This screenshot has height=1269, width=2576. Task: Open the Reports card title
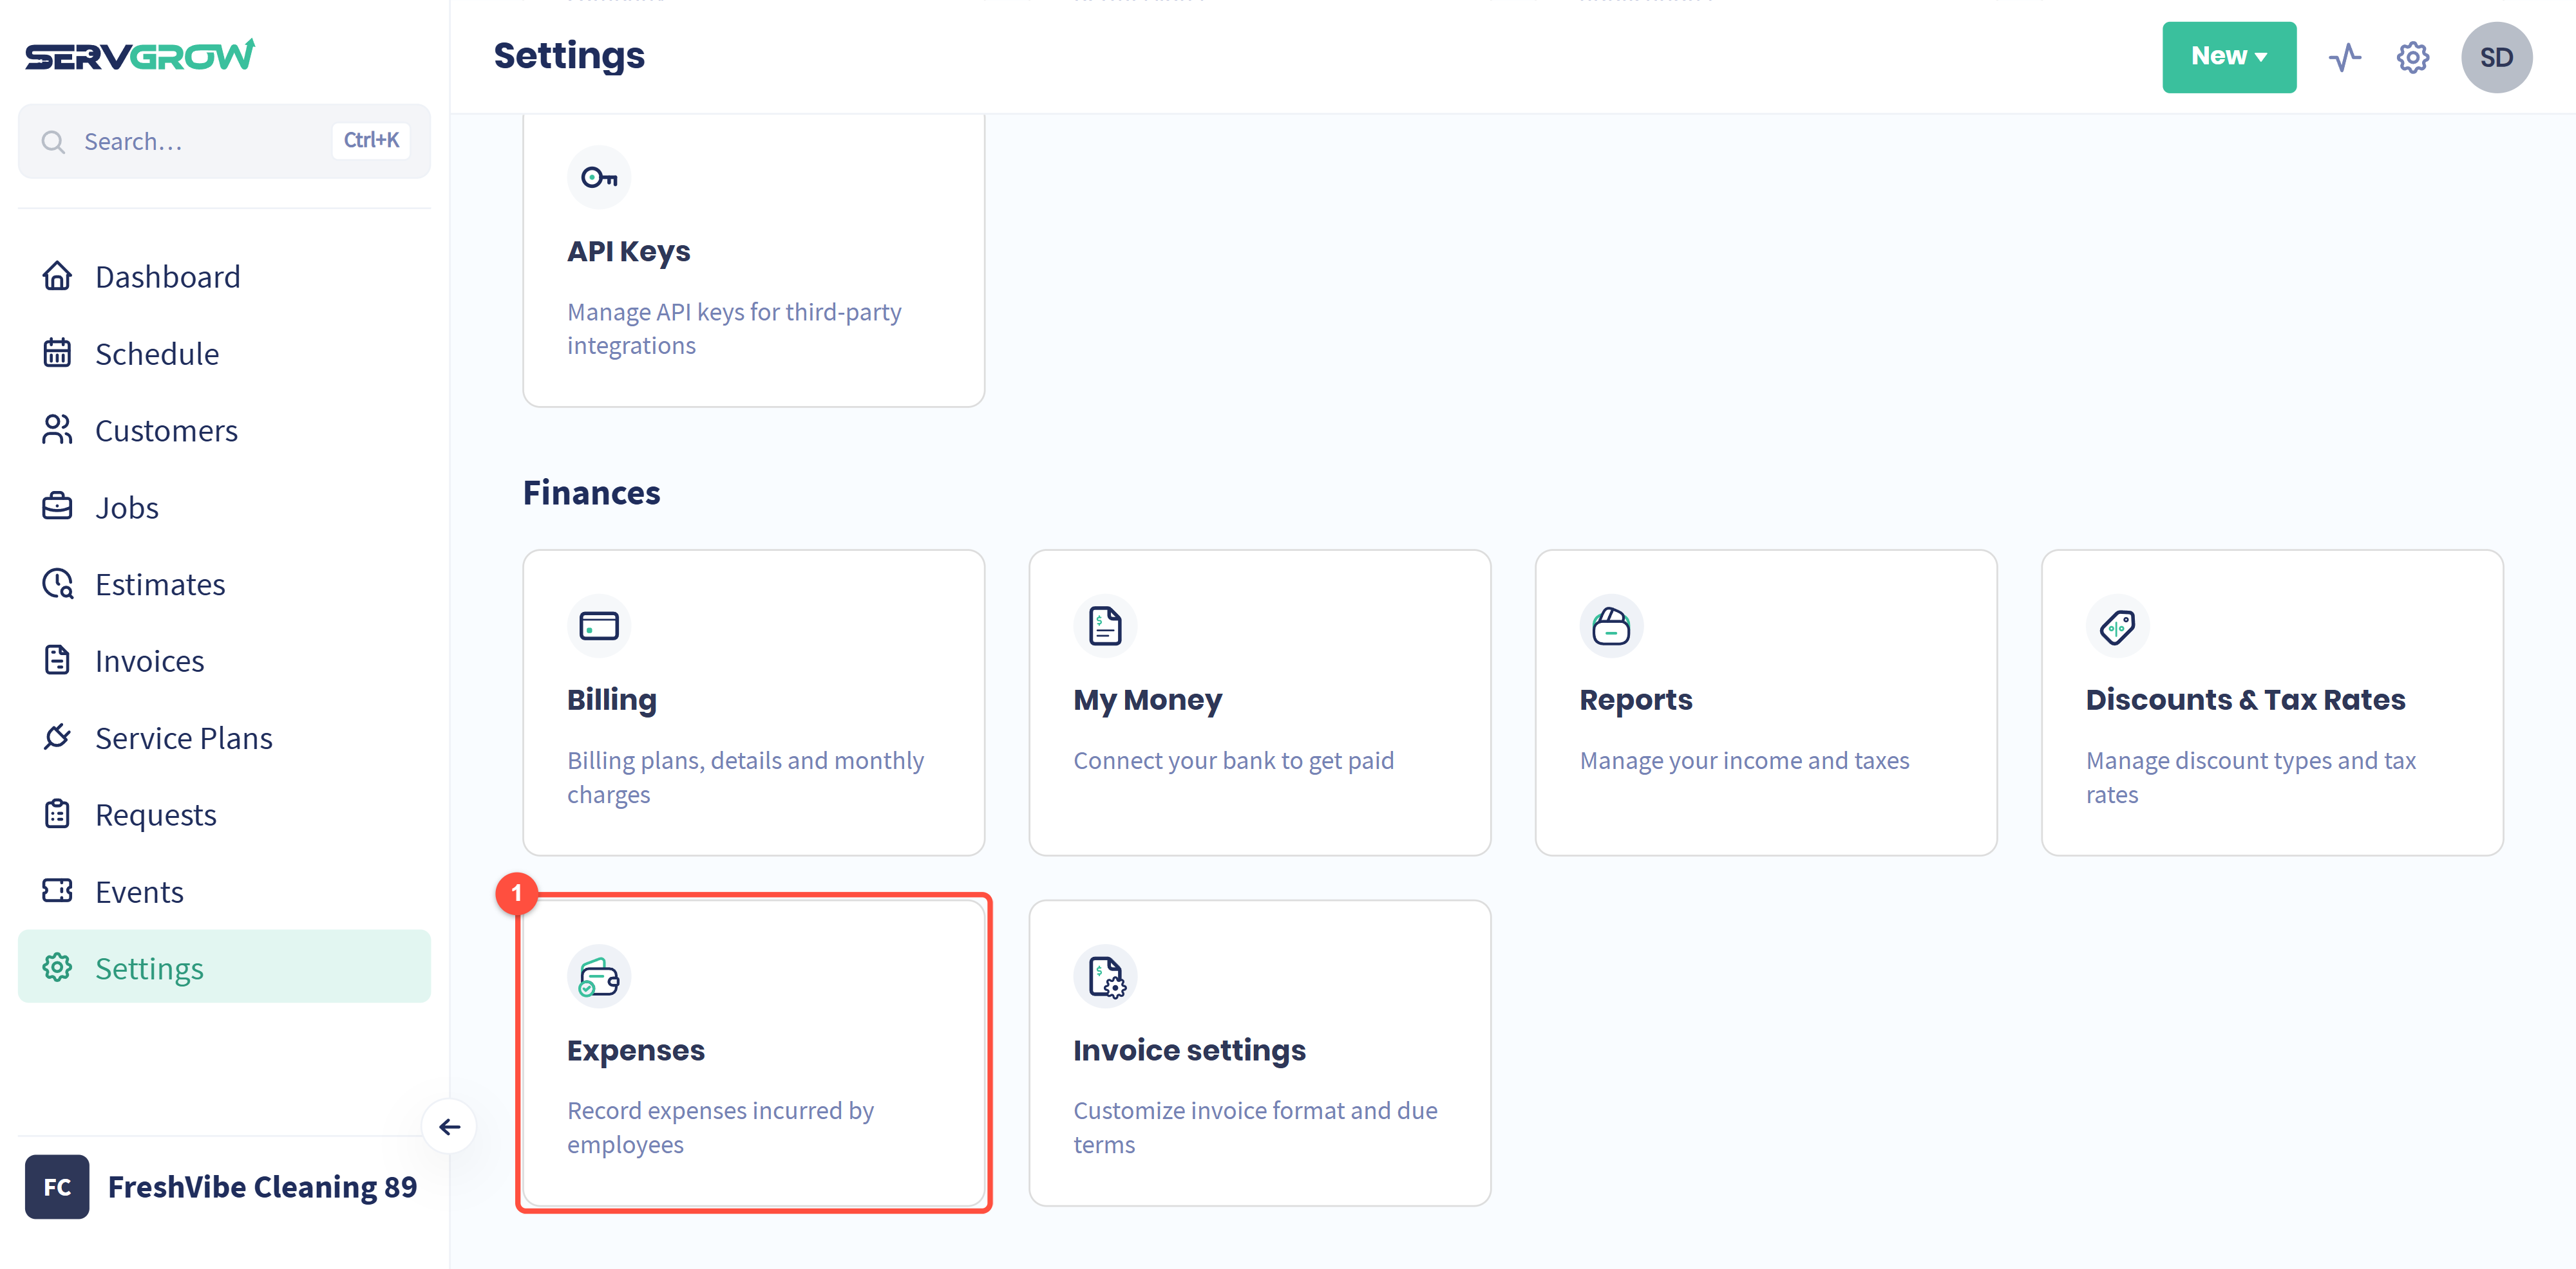coord(1635,699)
